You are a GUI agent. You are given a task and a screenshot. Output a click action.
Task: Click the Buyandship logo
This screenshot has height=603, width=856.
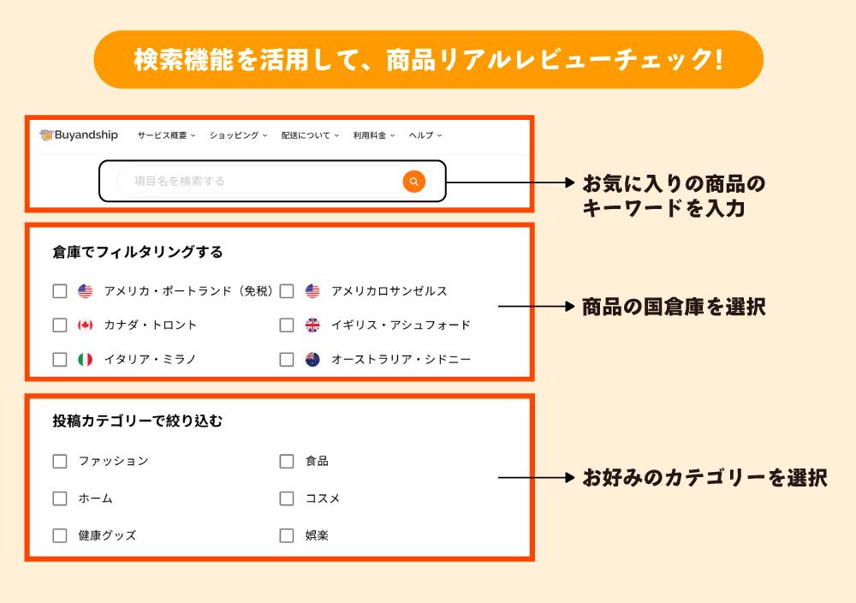point(79,135)
